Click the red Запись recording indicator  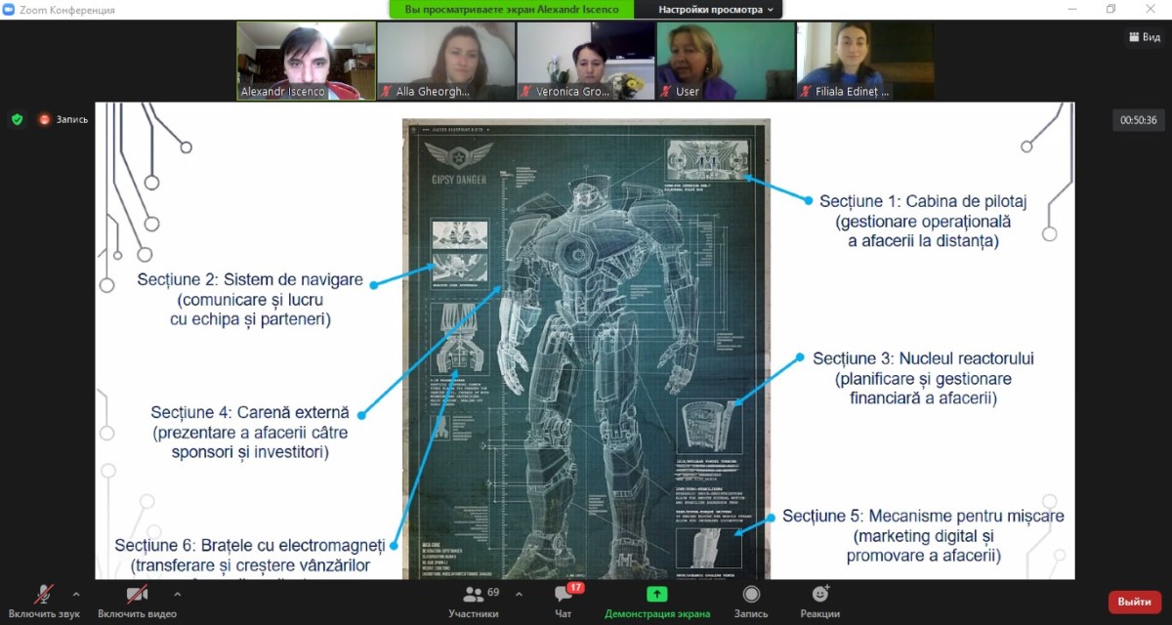pyautogui.click(x=63, y=119)
